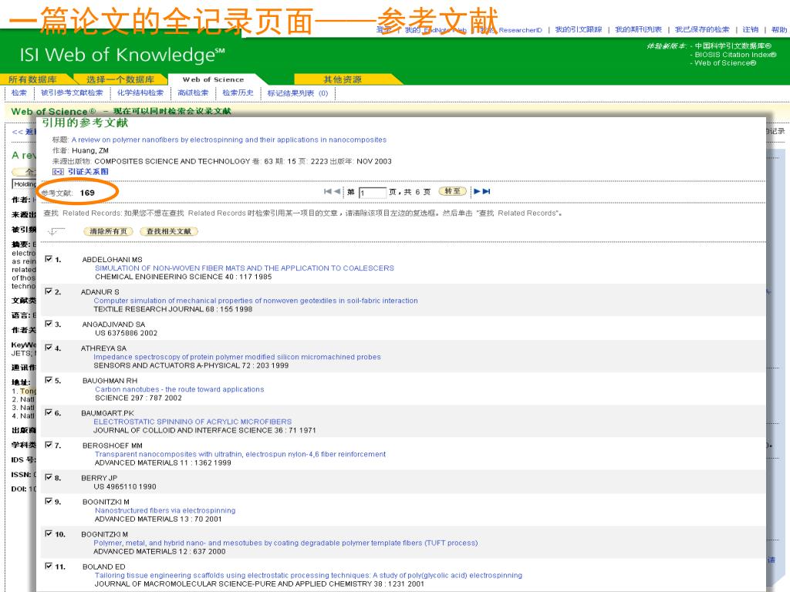Open 检索历史 search history

pyautogui.click(x=238, y=92)
